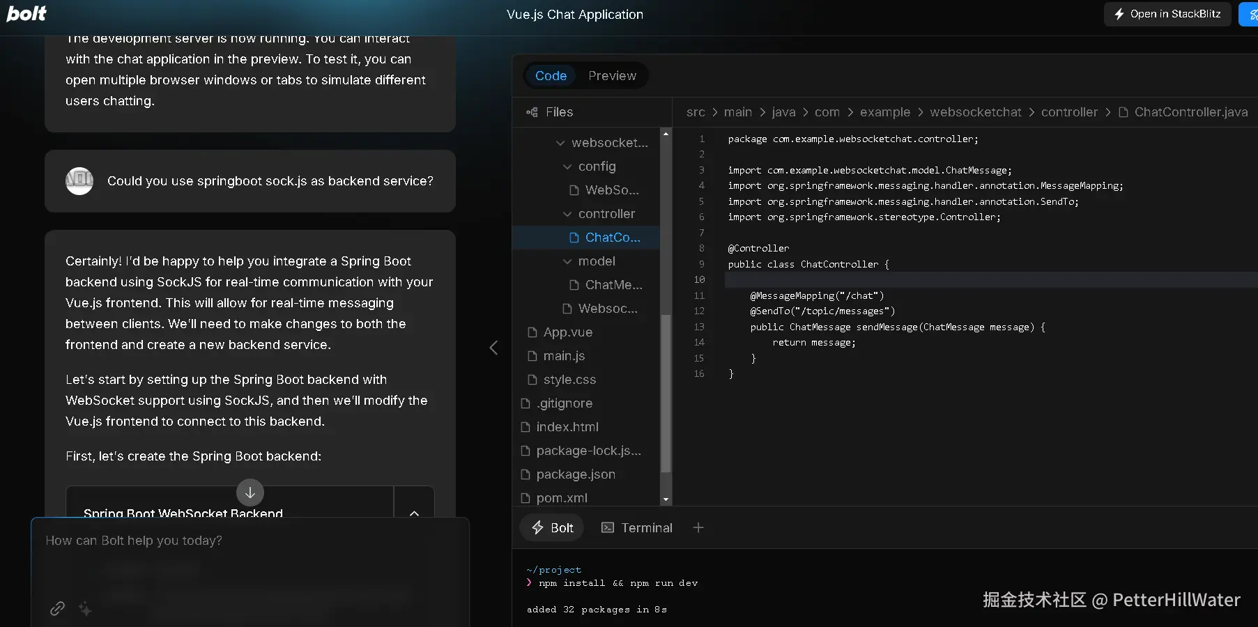Click the bolt logo
The image size is (1258, 627).
pyautogui.click(x=26, y=13)
